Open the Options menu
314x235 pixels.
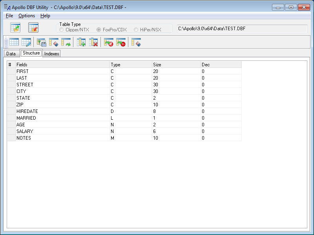27,16
